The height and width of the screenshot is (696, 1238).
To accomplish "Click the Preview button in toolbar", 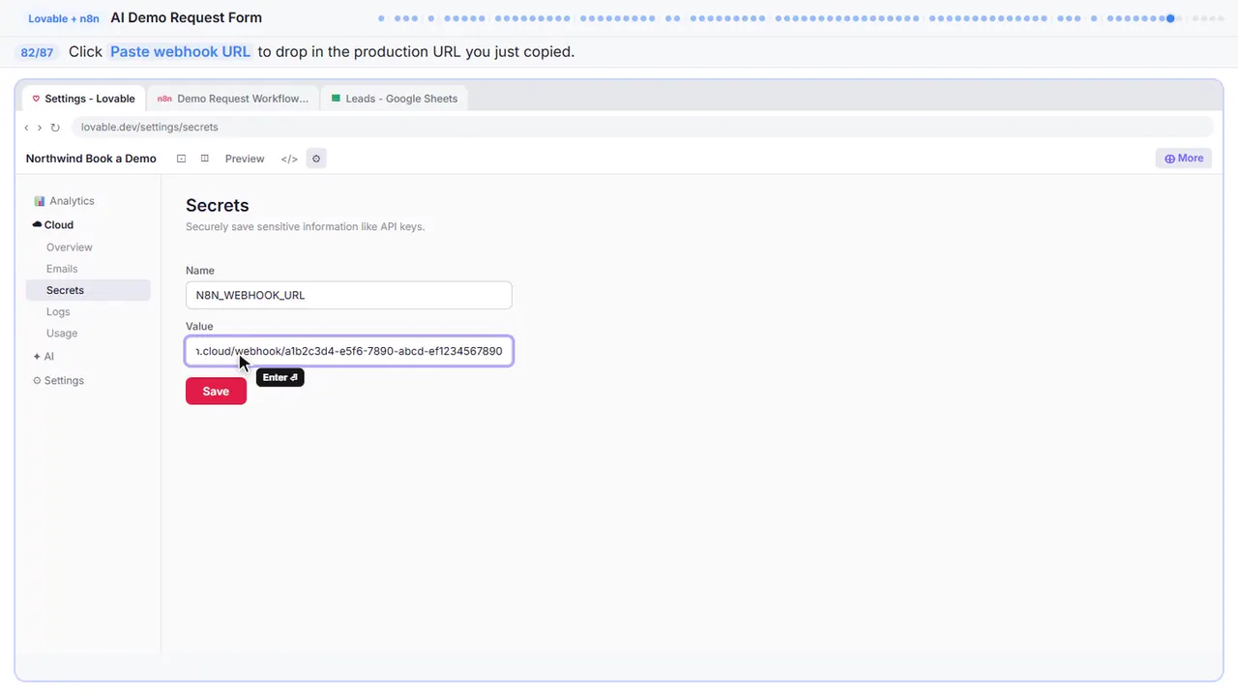I will click(245, 159).
